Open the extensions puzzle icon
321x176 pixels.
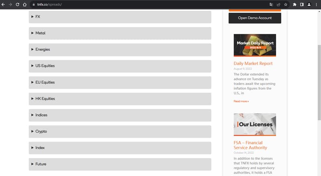point(295,4)
